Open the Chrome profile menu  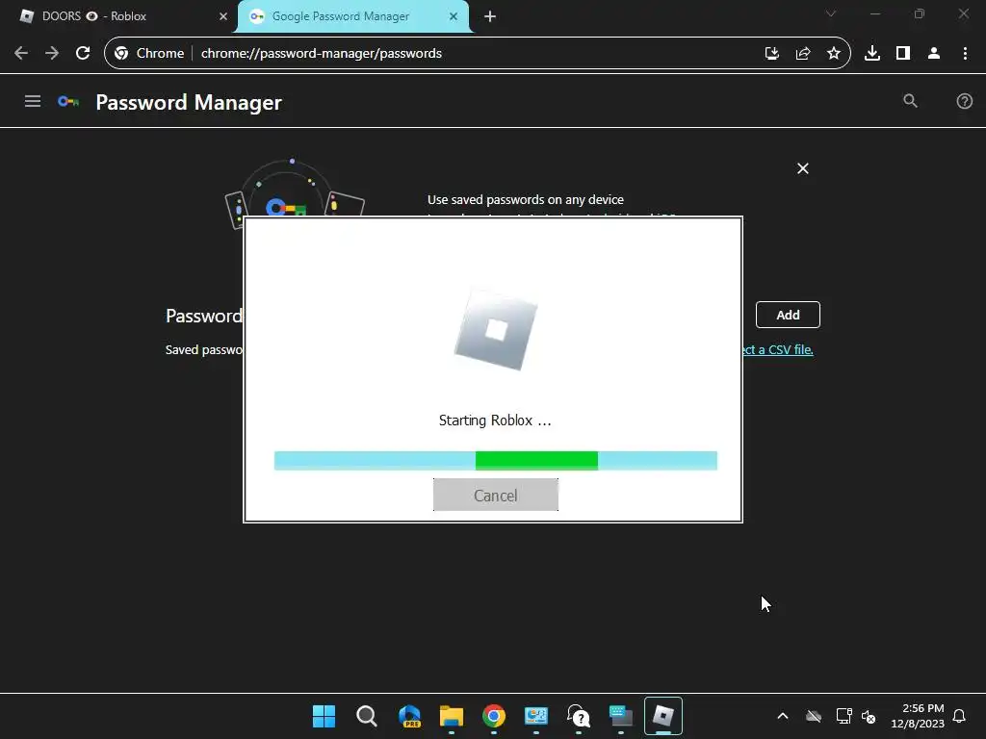click(x=934, y=54)
